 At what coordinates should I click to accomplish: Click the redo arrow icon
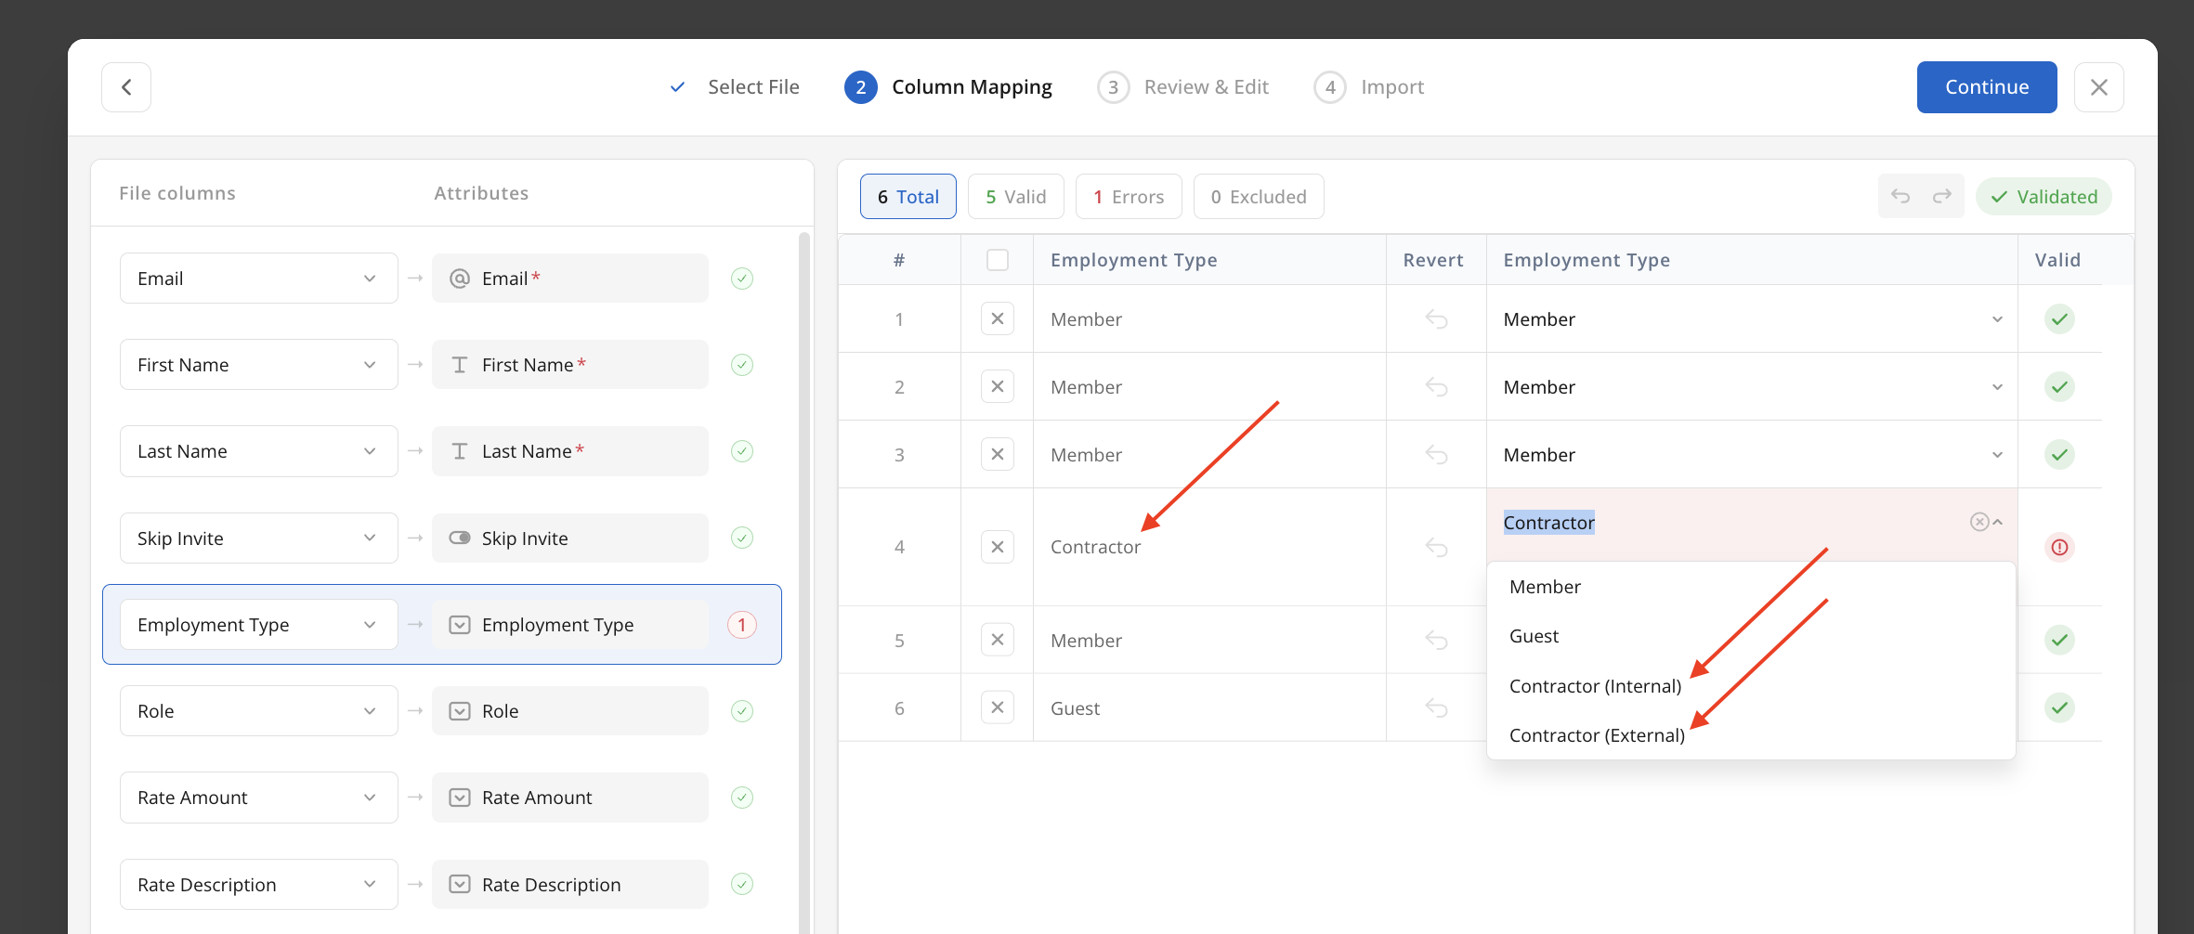click(1942, 196)
